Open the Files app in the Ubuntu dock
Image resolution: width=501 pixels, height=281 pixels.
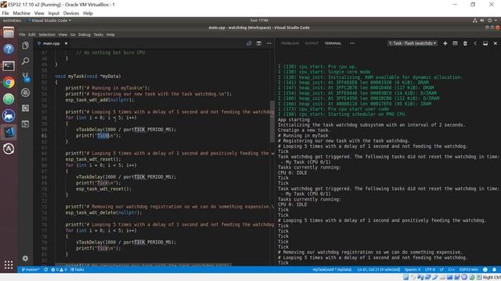coord(9,32)
